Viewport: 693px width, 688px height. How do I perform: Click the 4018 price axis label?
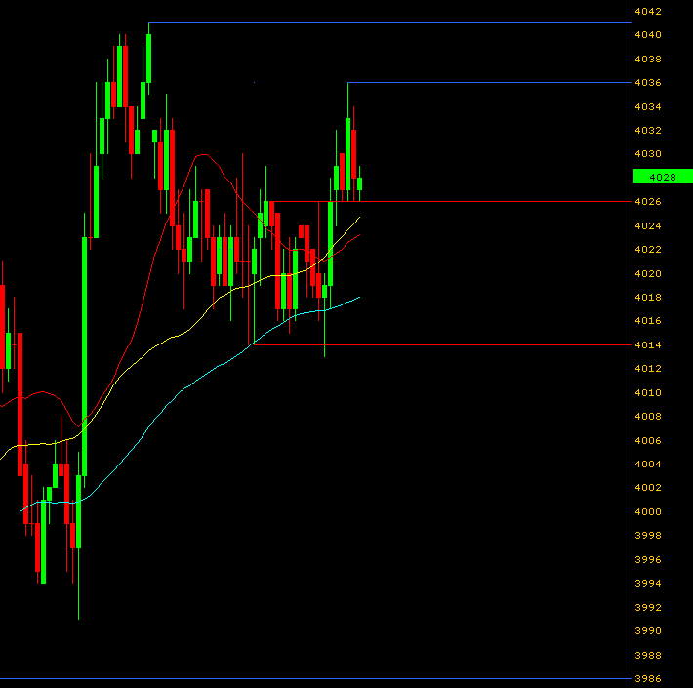coord(648,298)
